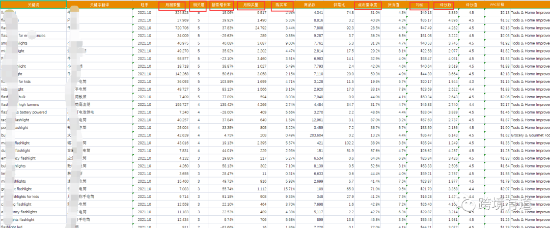Select the 15.71% purchase rate cell

pyautogui.click(x=281, y=189)
